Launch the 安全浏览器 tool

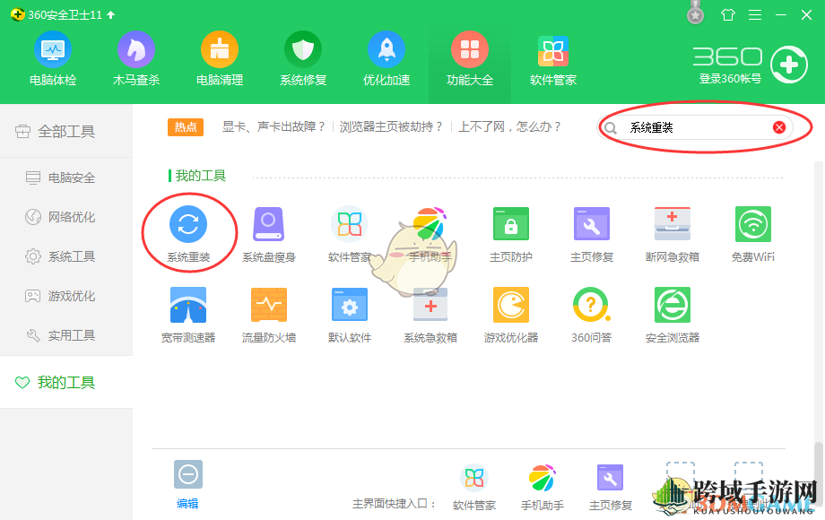point(672,315)
